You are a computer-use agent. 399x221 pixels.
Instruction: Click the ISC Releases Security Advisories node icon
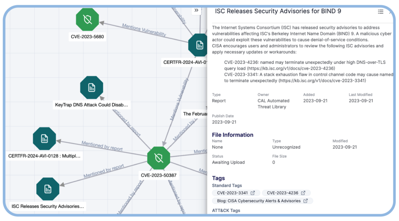click(48, 189)
